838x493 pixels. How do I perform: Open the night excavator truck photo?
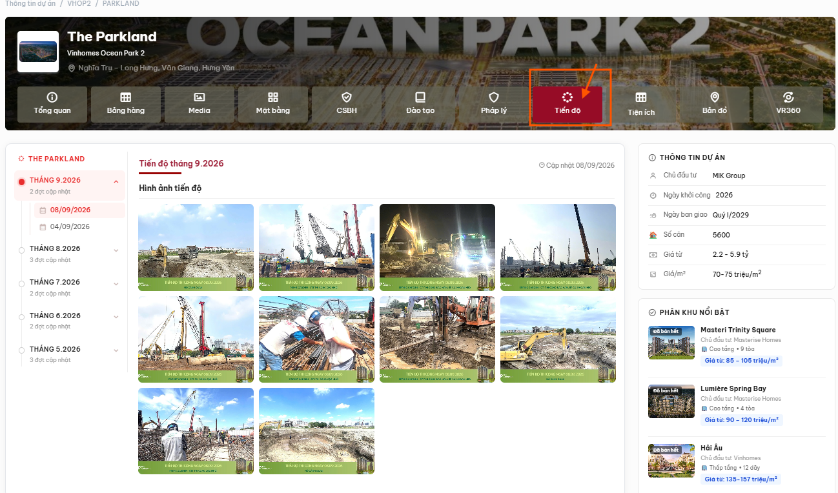point(437,247)
